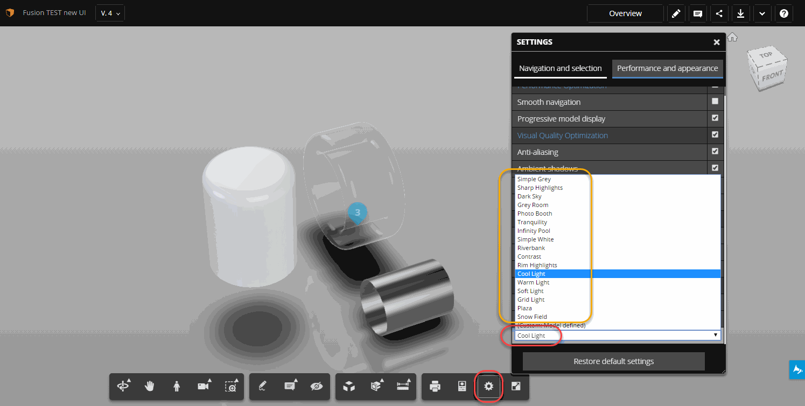The image size is (805, 406).
Task: Open the Markup pencil tool
Action: tap(262, 386)
